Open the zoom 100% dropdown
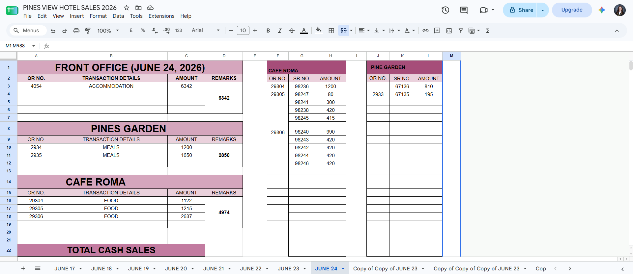The image size is (633, 274). pyautogui.click(x=108, y=31)
